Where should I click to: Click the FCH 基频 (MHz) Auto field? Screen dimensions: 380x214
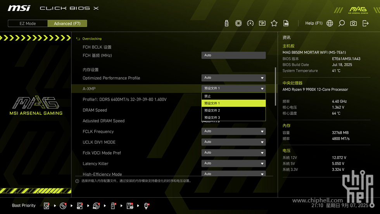[233, 55]
